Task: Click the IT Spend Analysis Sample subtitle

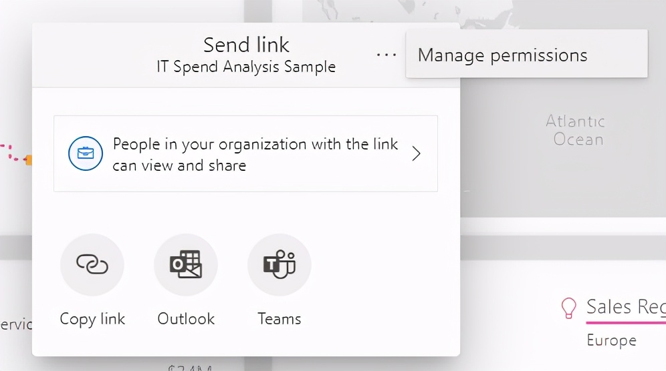Action: [246, 67]
